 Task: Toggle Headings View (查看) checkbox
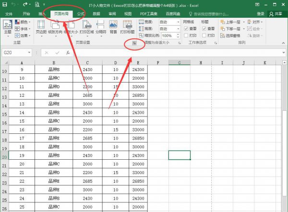click(204, 29)
